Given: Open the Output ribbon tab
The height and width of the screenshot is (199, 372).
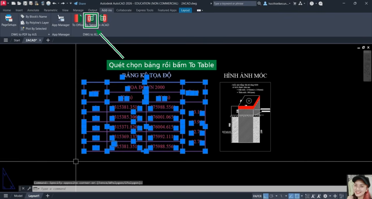Looking at the screenshot, I should [x=93, y=10].
